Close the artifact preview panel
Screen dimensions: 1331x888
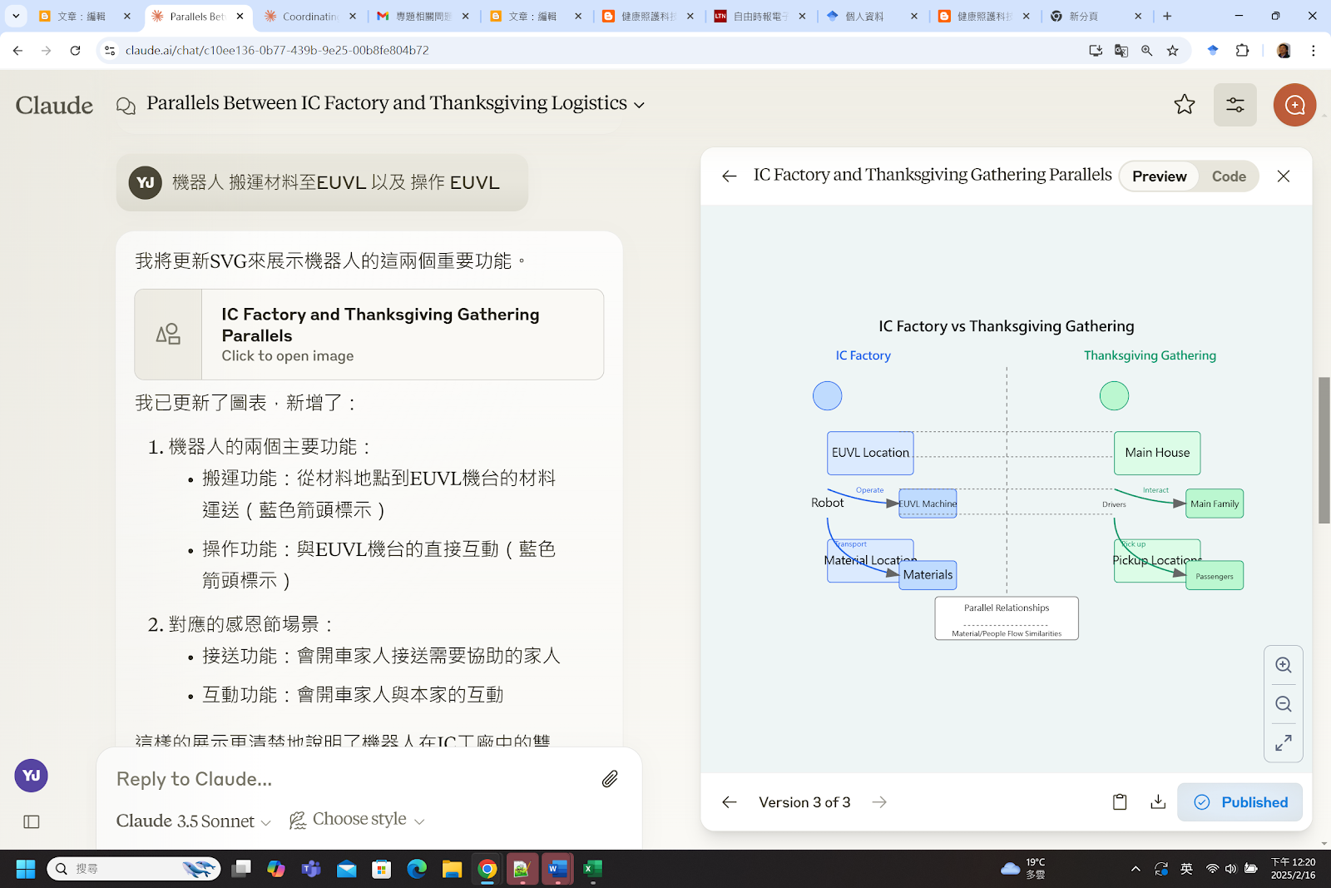point(1284,176)
